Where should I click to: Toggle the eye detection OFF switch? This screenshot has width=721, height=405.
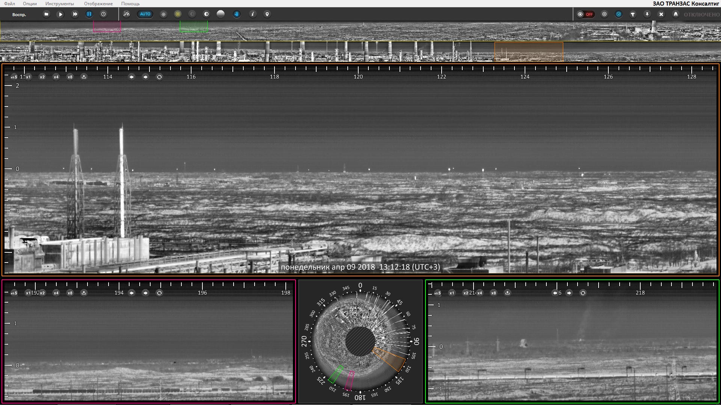pyautogui.click(x=585, y=14)
